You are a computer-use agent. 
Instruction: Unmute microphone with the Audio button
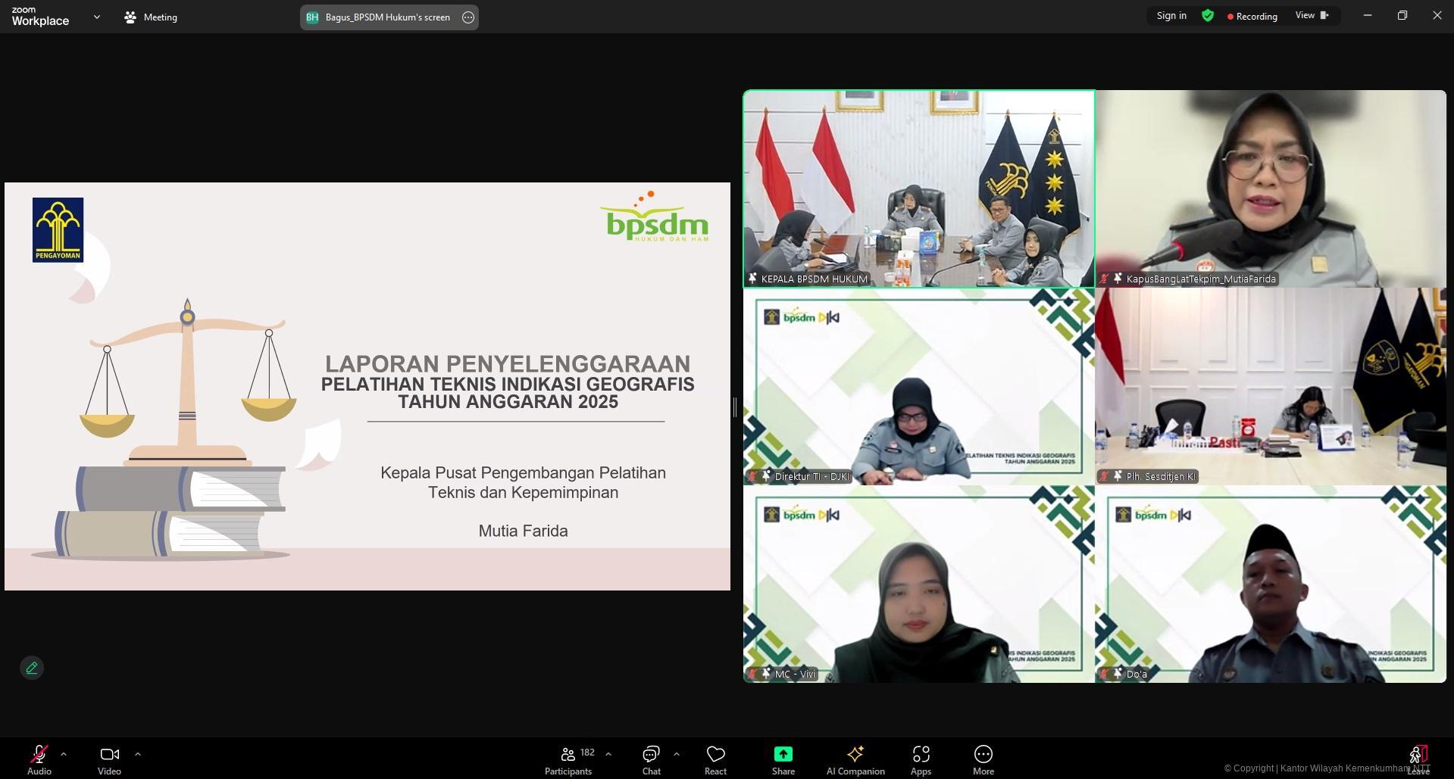point(39,759)
